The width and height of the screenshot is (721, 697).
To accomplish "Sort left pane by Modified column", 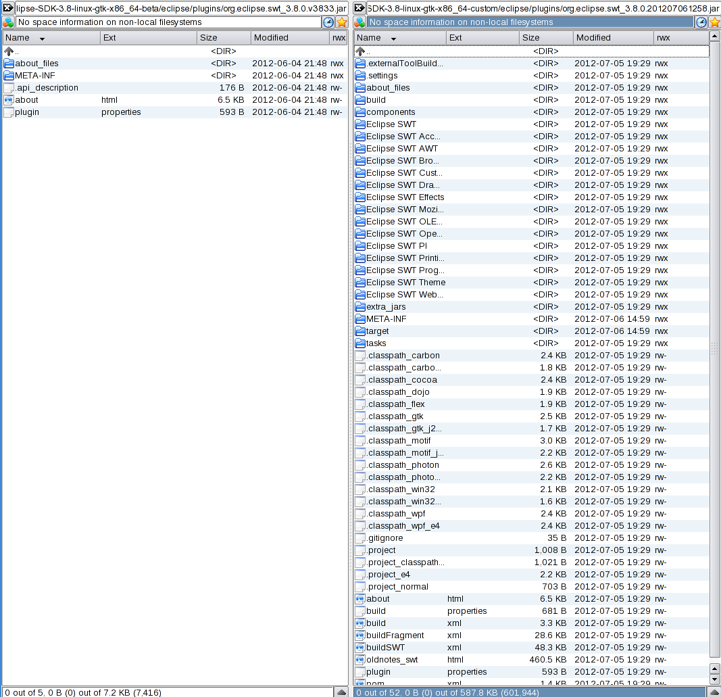I will tap(290, 38).
